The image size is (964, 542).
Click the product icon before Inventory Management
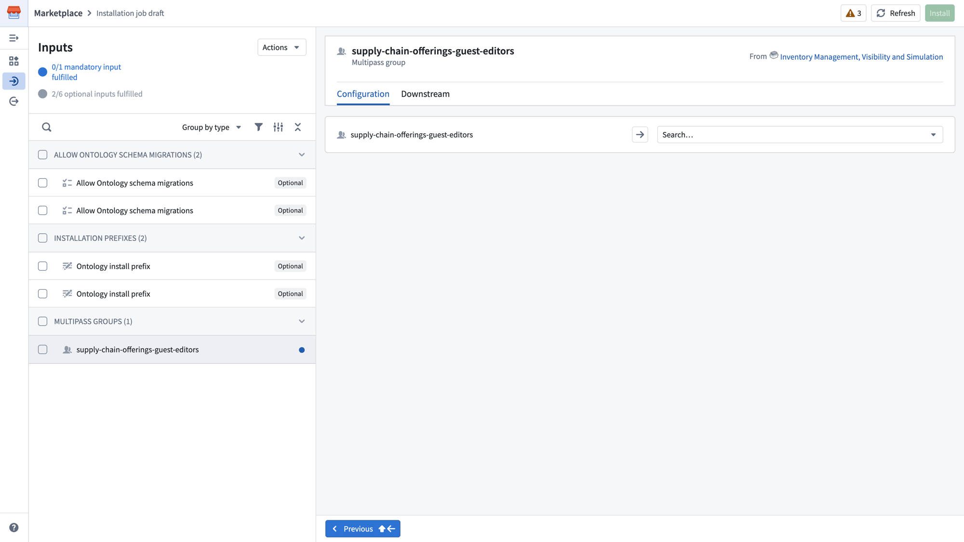pyautogui.click(x=774, y=55)
